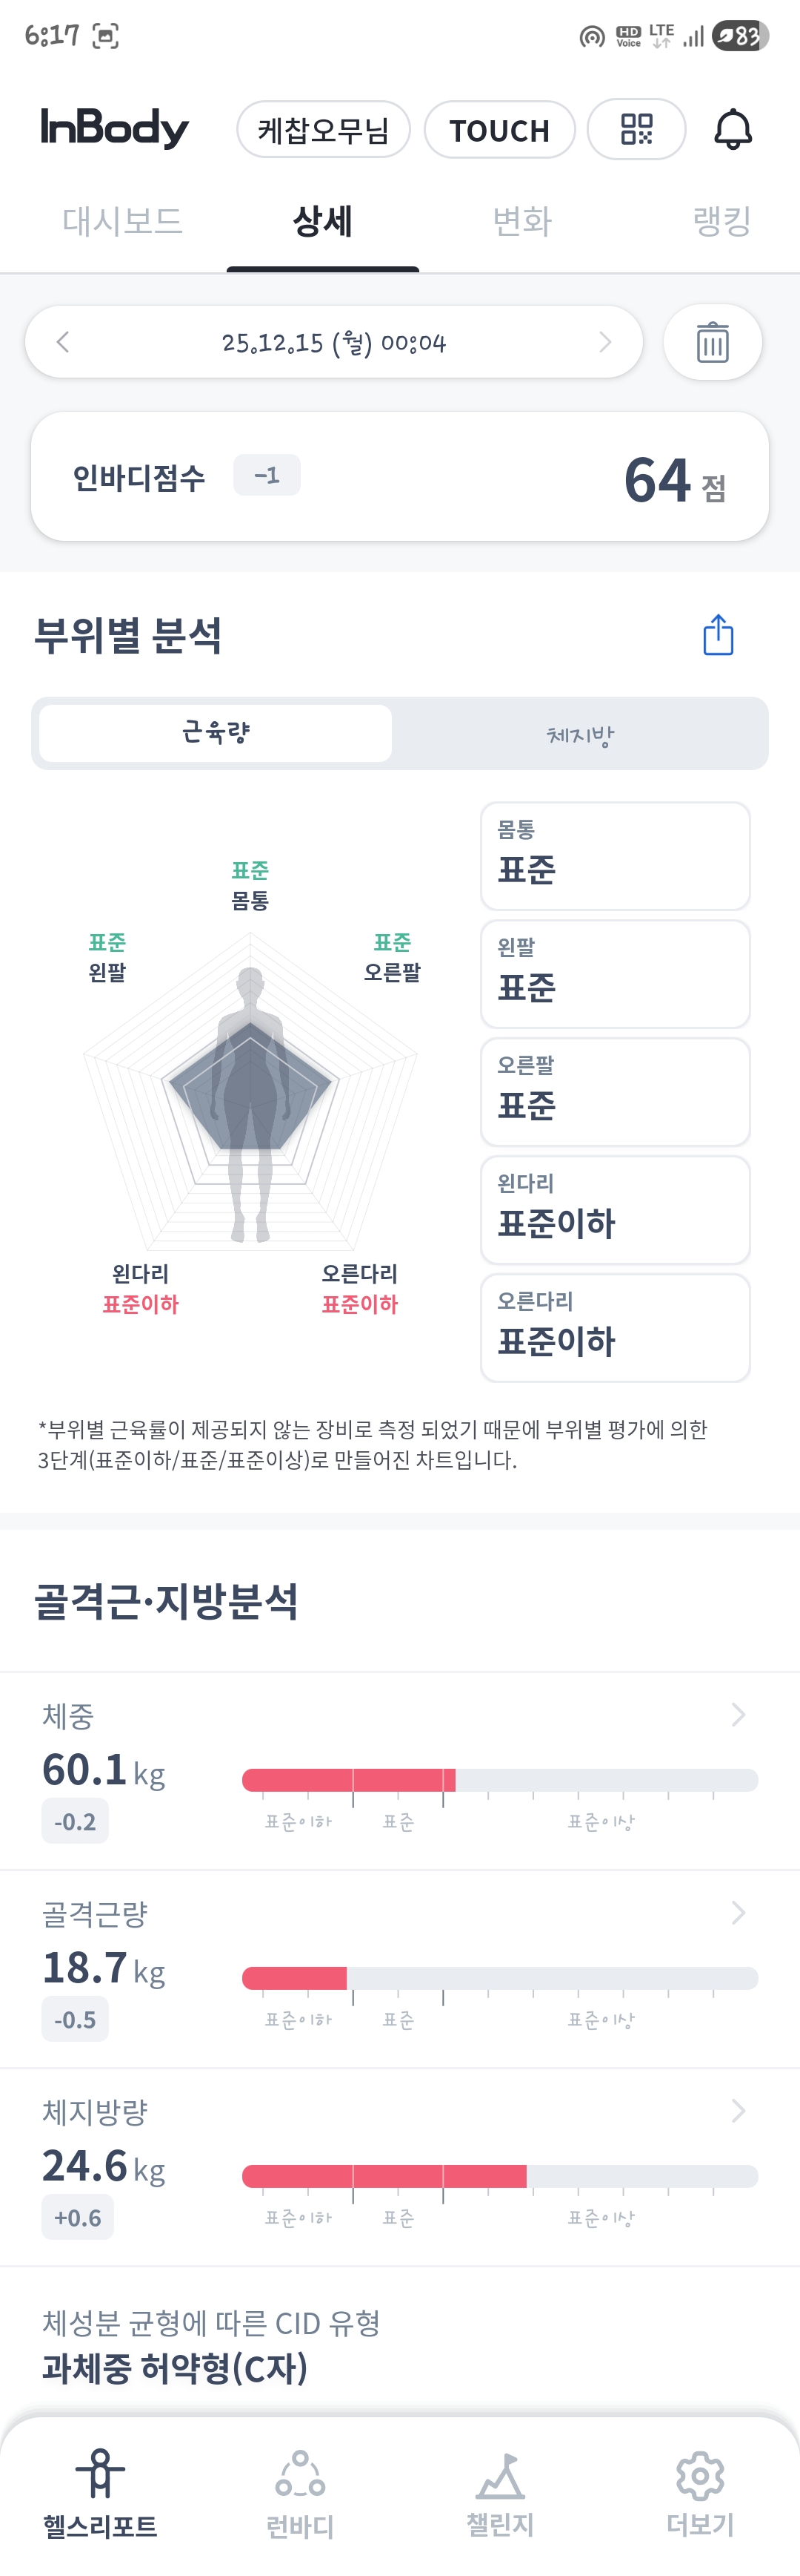This screenshot has height=2576, width=800.
Task: Share the segmental analysis (부위별 분석)
Action: pyautogui.click(x=718, y=635)
